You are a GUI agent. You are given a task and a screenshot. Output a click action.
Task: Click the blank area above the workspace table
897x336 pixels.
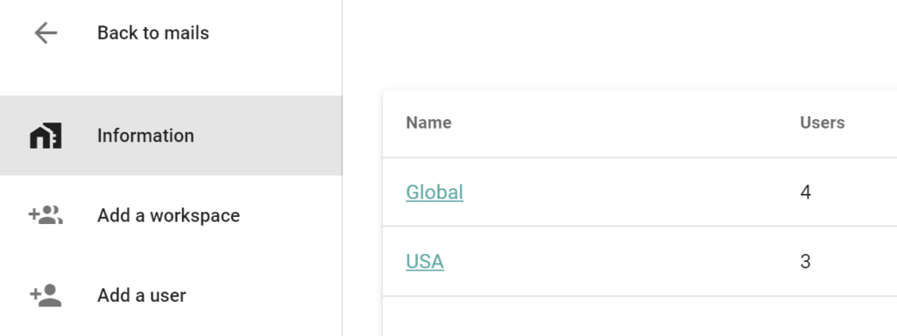(619, 44)
